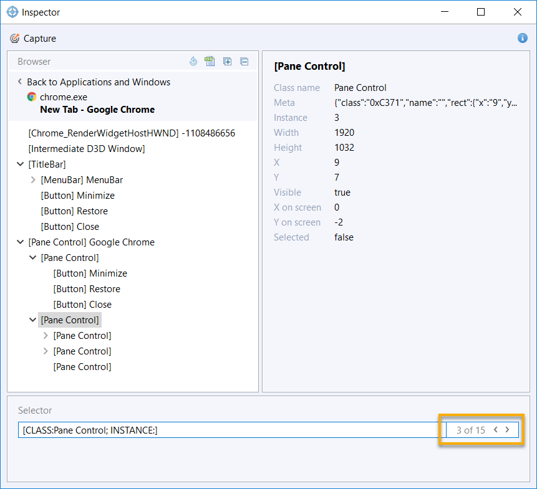The image size is (537, 489).
Task: Select [MenuBar] MenuBar tree item
Action: (82, 180)
